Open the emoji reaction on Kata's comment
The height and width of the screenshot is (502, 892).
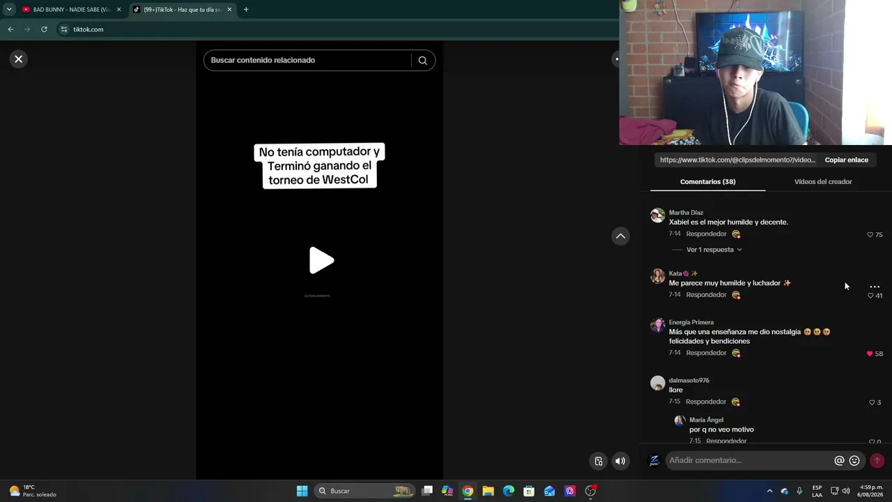(736, 295)
